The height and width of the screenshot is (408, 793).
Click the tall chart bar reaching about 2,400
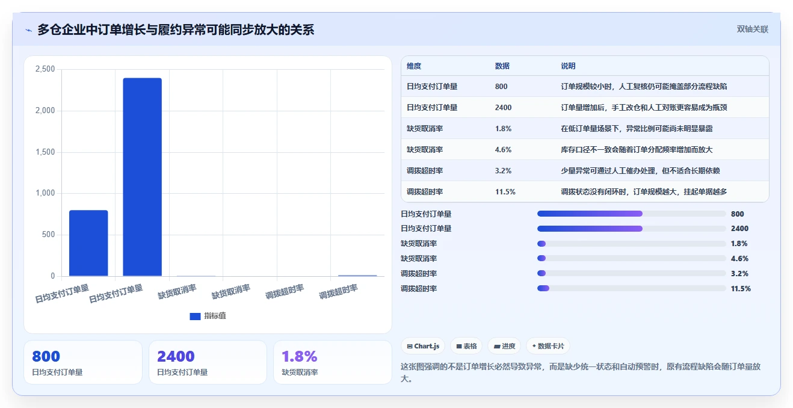143,177
